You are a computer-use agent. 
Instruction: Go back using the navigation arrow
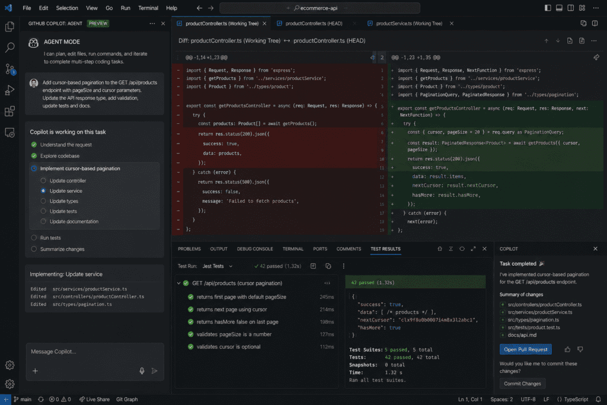coord(199,8)
